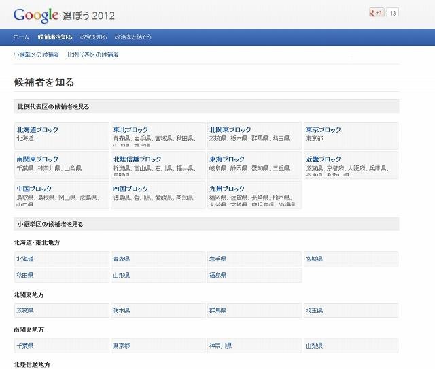The width and height of the screenshot is (435, 369).
Task: Open the 北海道ブロック link
Action: pyautogui.click(x=37, y=129)
